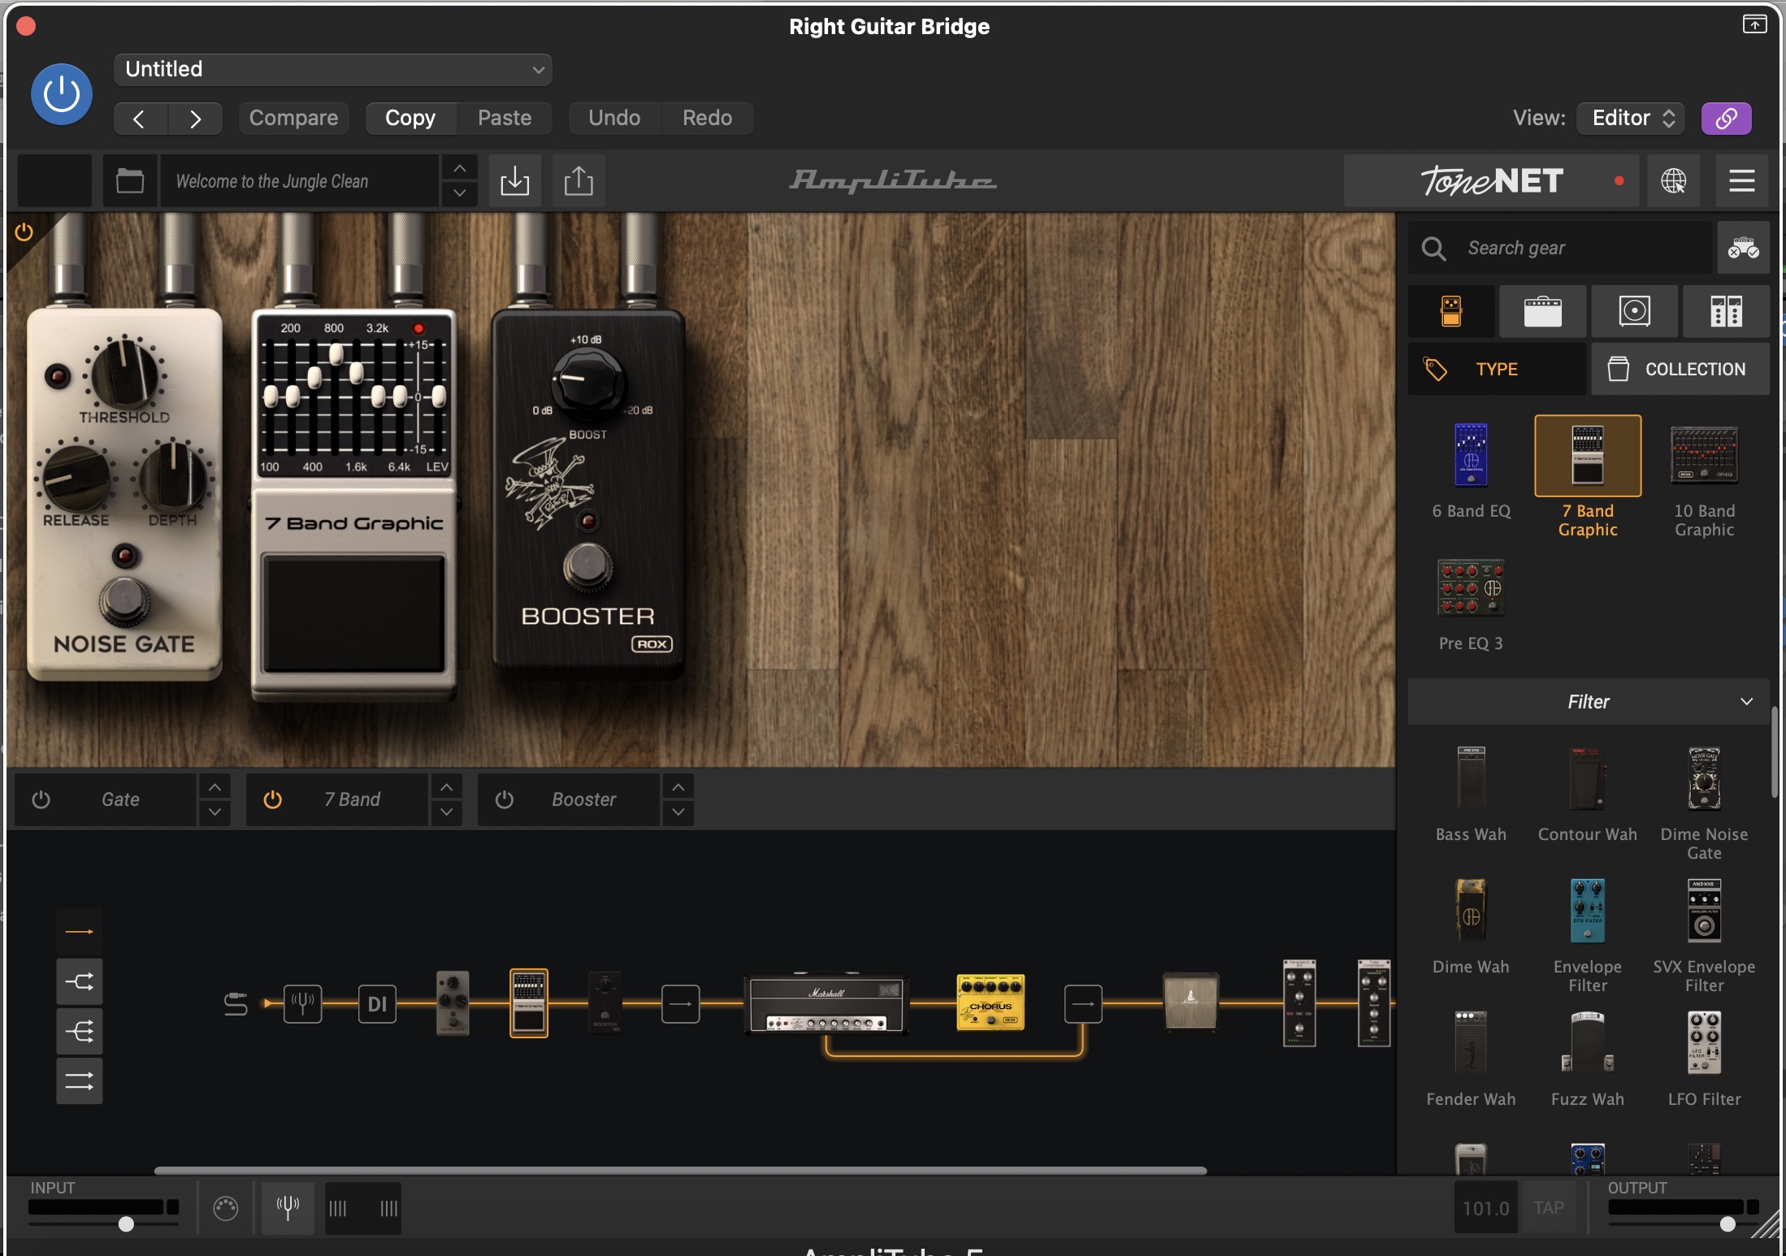Click the OUTPUT level slider handle
This screenshot has height=1256, width=1786.
(1727, 1224)
